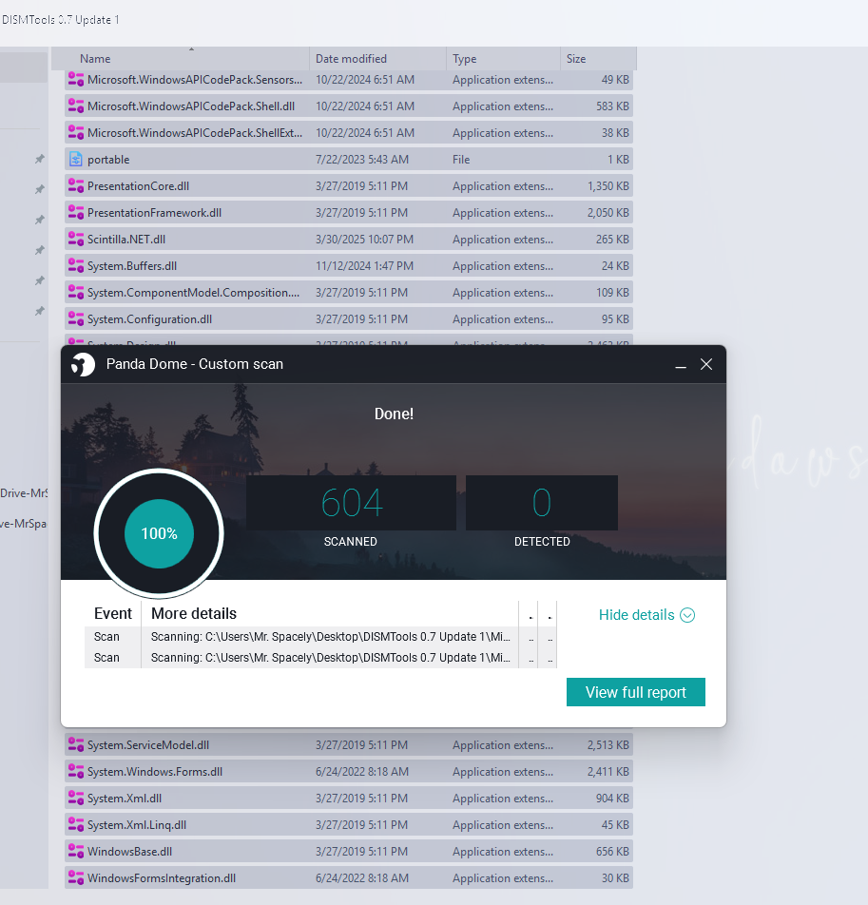Screen dimensions: 868x905
Task: Select Scintilla.NET.dll file name
Action: click(126, 240)
